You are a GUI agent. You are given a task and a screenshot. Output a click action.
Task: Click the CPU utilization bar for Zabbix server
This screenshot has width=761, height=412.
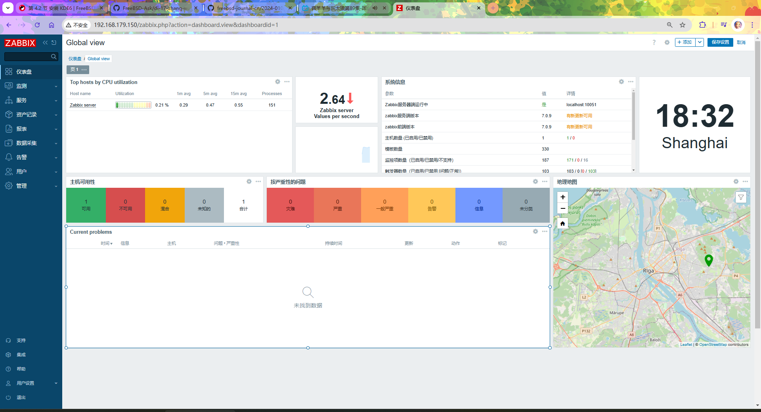tap(133, 105)
